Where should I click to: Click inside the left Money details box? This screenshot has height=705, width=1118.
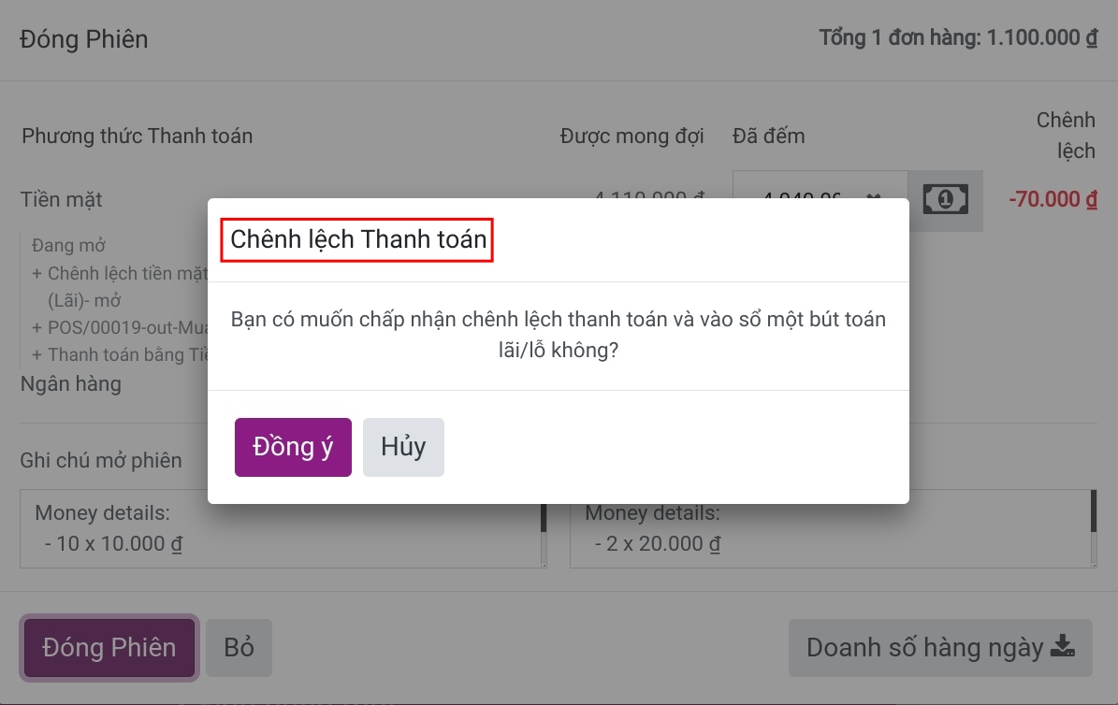point(281,528)
